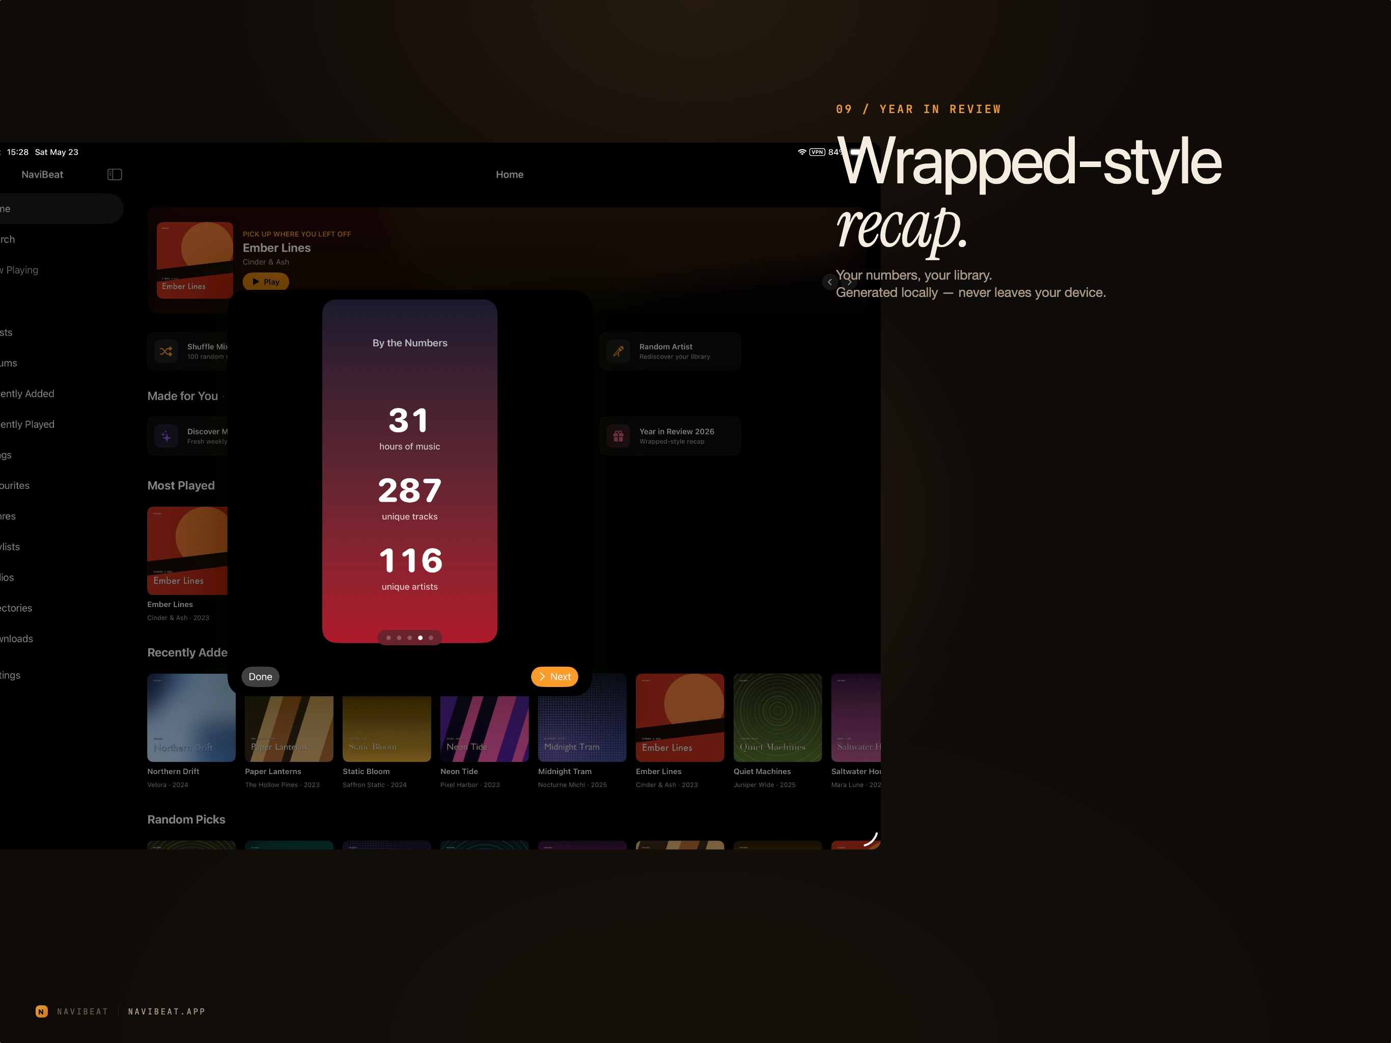
Task: Open the Discover Mix card
Action: pos(187,436)
